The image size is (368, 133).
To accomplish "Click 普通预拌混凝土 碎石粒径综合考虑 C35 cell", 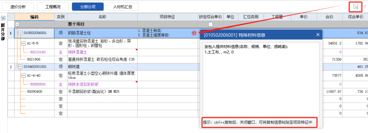I will click(102, 59).
